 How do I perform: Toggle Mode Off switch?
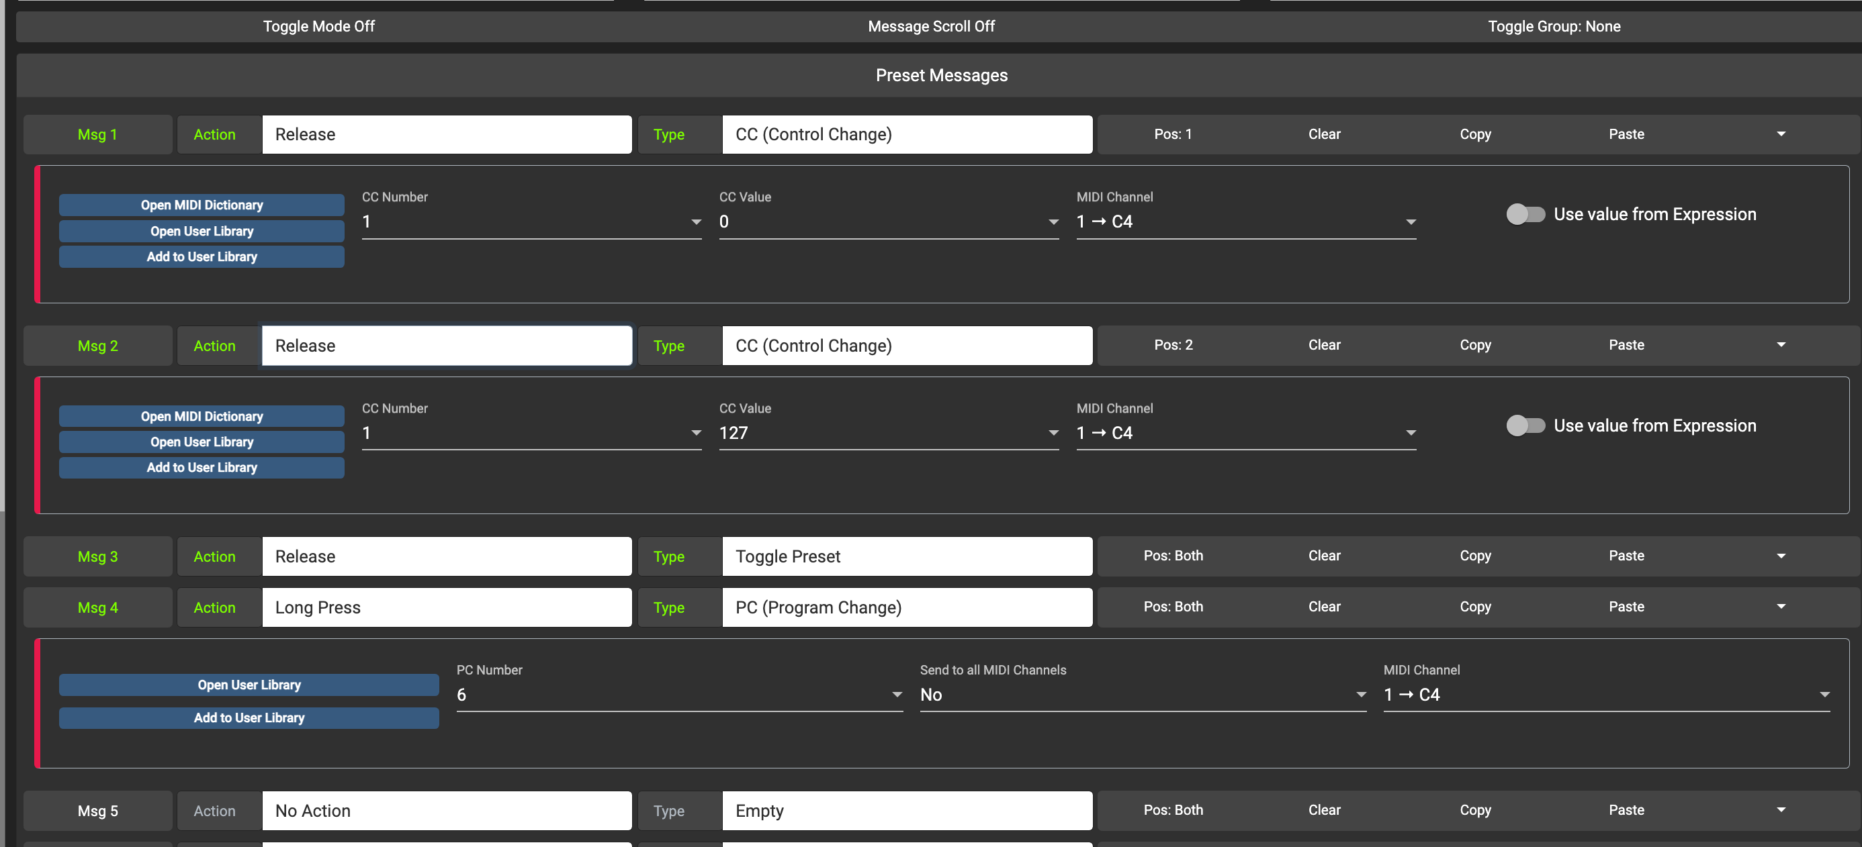tap(319, 27)
